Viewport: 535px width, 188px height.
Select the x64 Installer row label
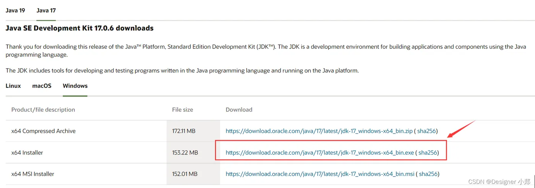[x=27, y=153]
